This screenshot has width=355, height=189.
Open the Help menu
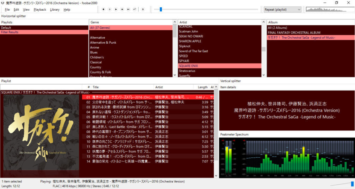click(67, 10)
